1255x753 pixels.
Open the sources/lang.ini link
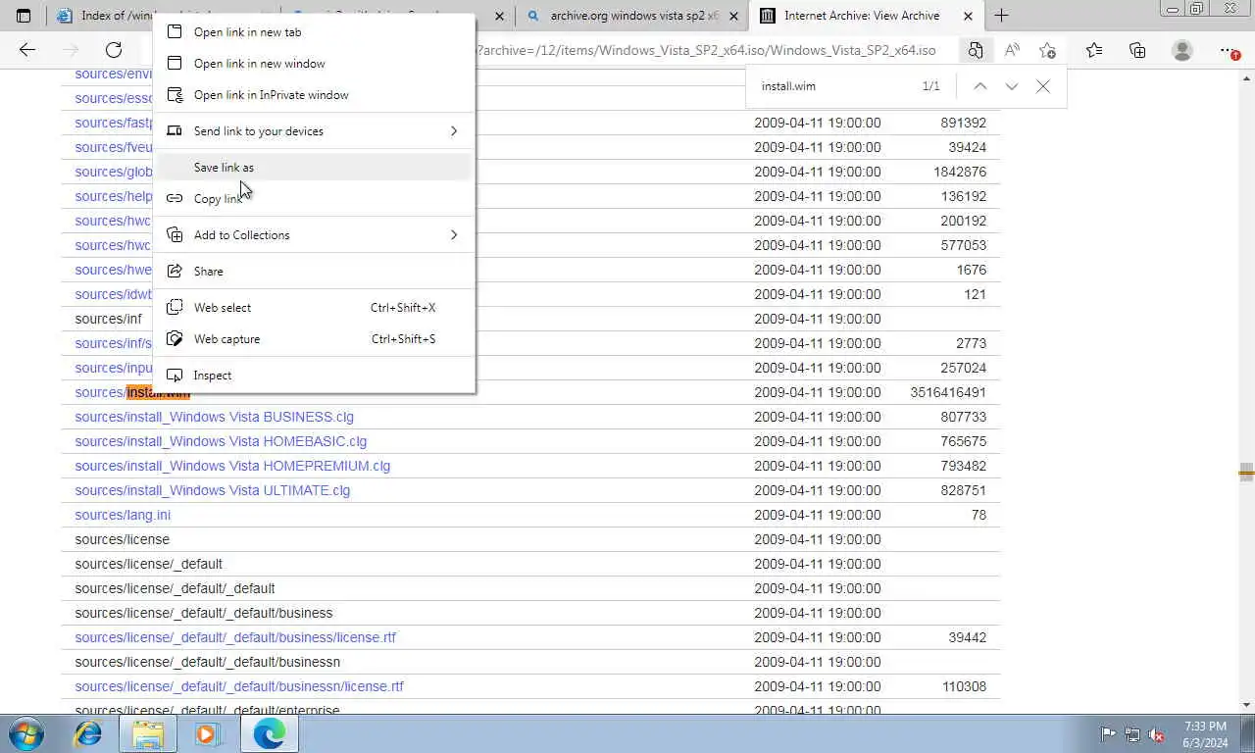point(123,515)
